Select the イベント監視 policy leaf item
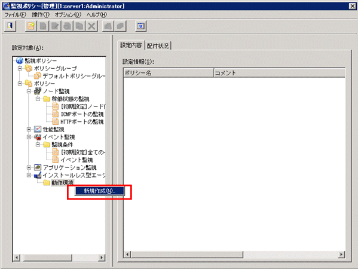358x269 pixels. [x=77, y=160]
